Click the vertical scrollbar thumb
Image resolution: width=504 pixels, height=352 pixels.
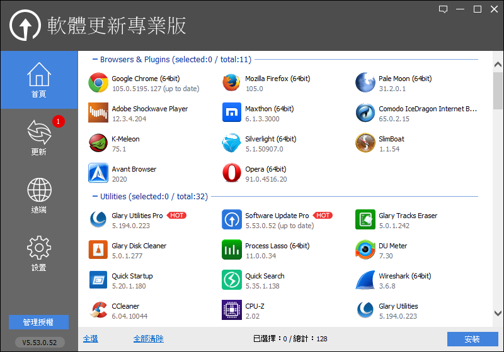click(x=498, y=91)
